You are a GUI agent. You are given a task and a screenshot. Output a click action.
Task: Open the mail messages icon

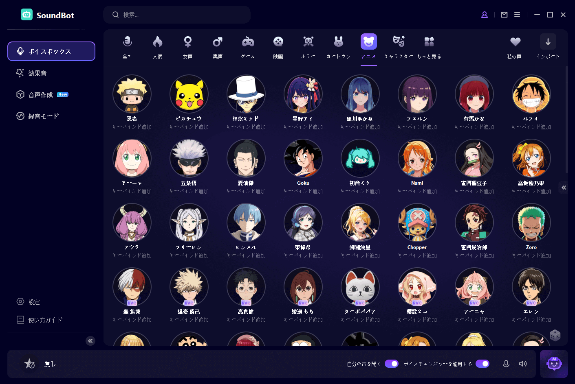click(504, 15)
